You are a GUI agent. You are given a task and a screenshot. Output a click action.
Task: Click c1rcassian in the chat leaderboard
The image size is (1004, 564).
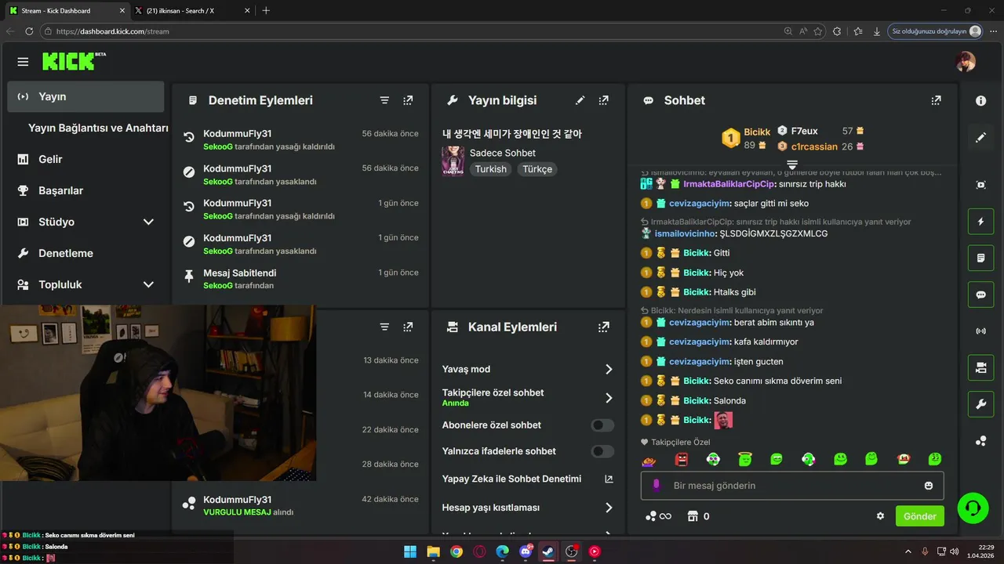(814, 146)
